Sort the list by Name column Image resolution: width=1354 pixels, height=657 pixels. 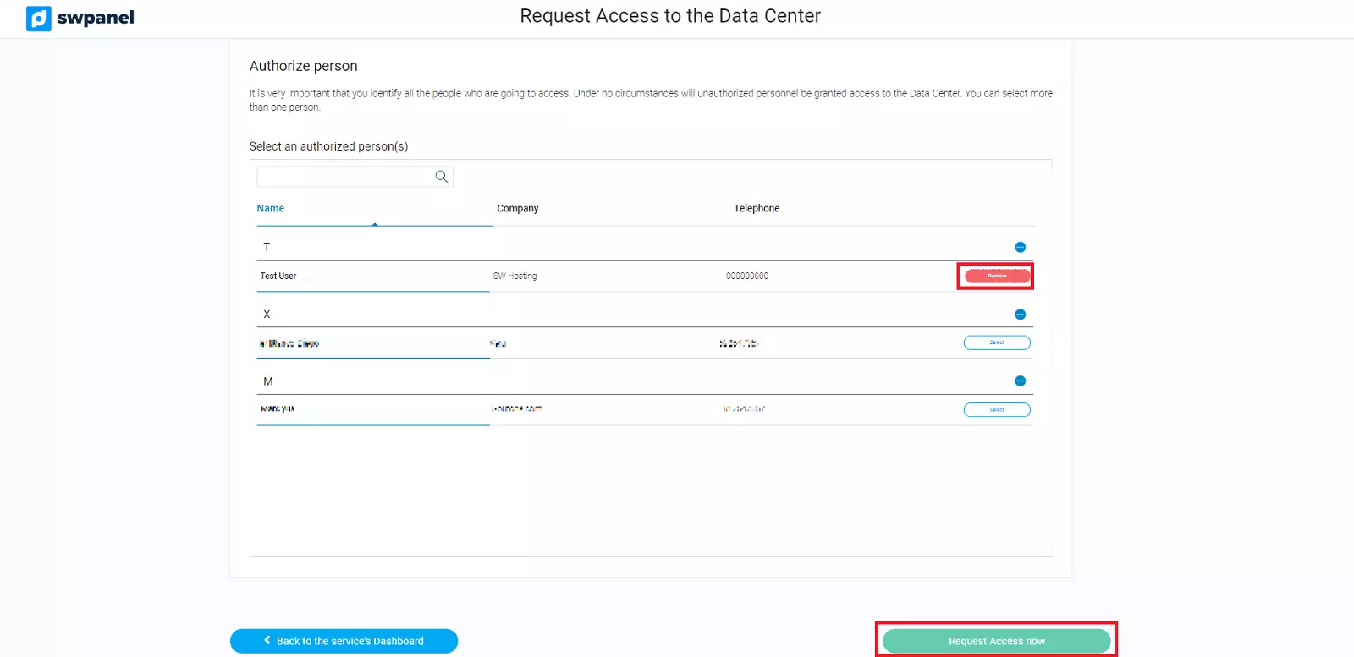(x=271, y=208)
